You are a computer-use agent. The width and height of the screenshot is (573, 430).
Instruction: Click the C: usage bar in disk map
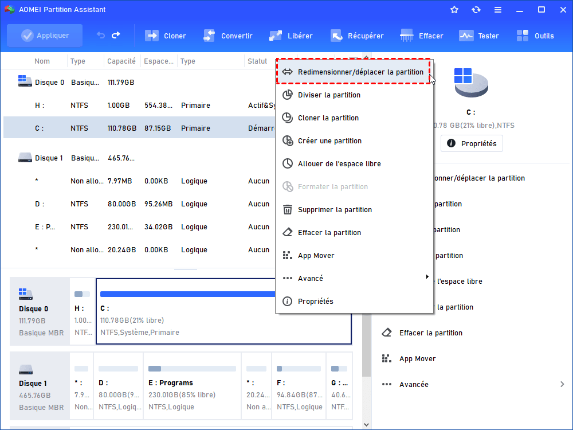(187, 294)
